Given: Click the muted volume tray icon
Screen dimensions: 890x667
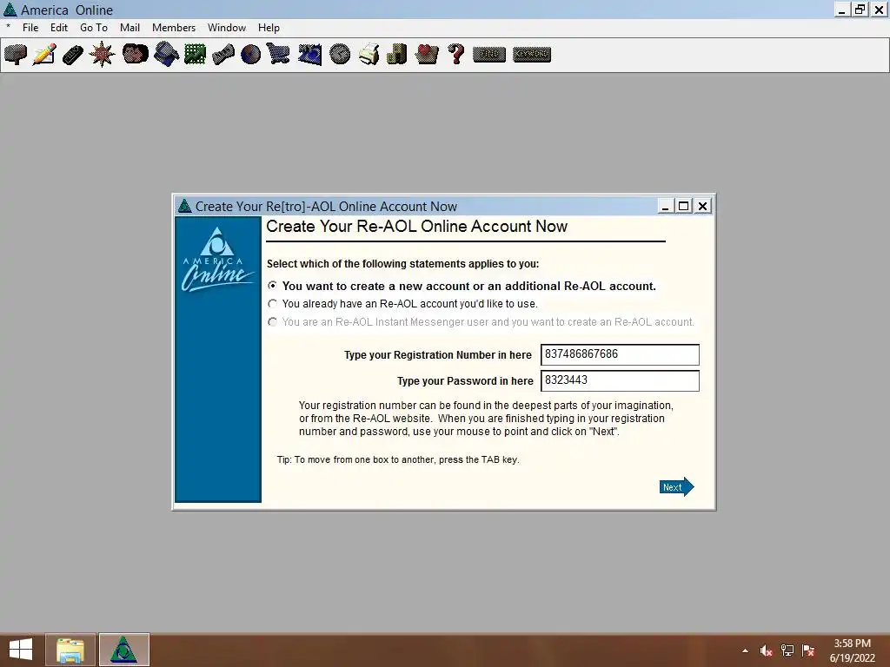Looking at the screenshot, I should [x=766, y=650].
